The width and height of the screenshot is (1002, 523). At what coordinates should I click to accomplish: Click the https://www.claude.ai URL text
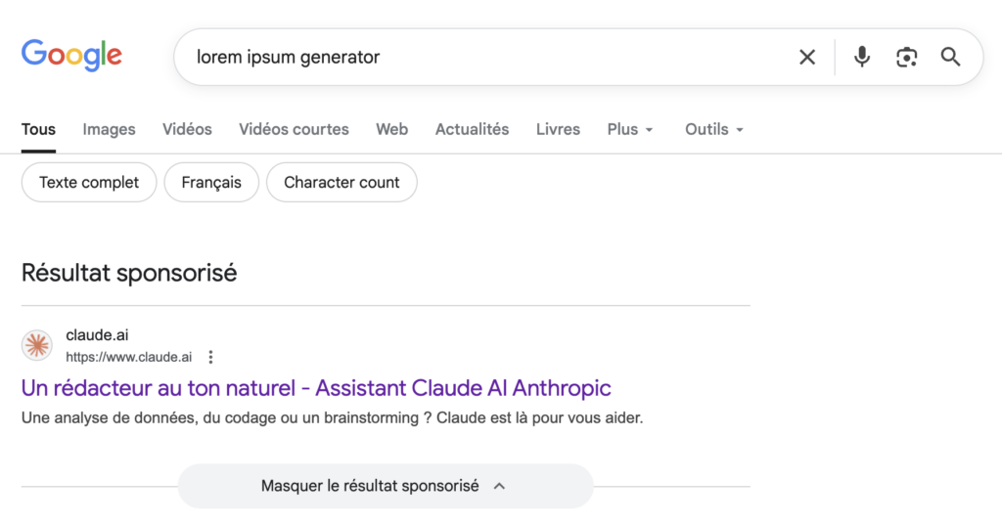coord(128,357)
